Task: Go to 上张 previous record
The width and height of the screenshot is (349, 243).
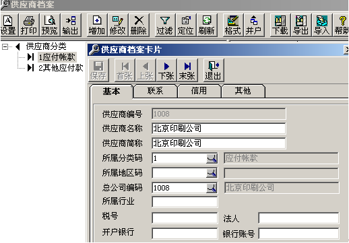Action: [146, 70]
